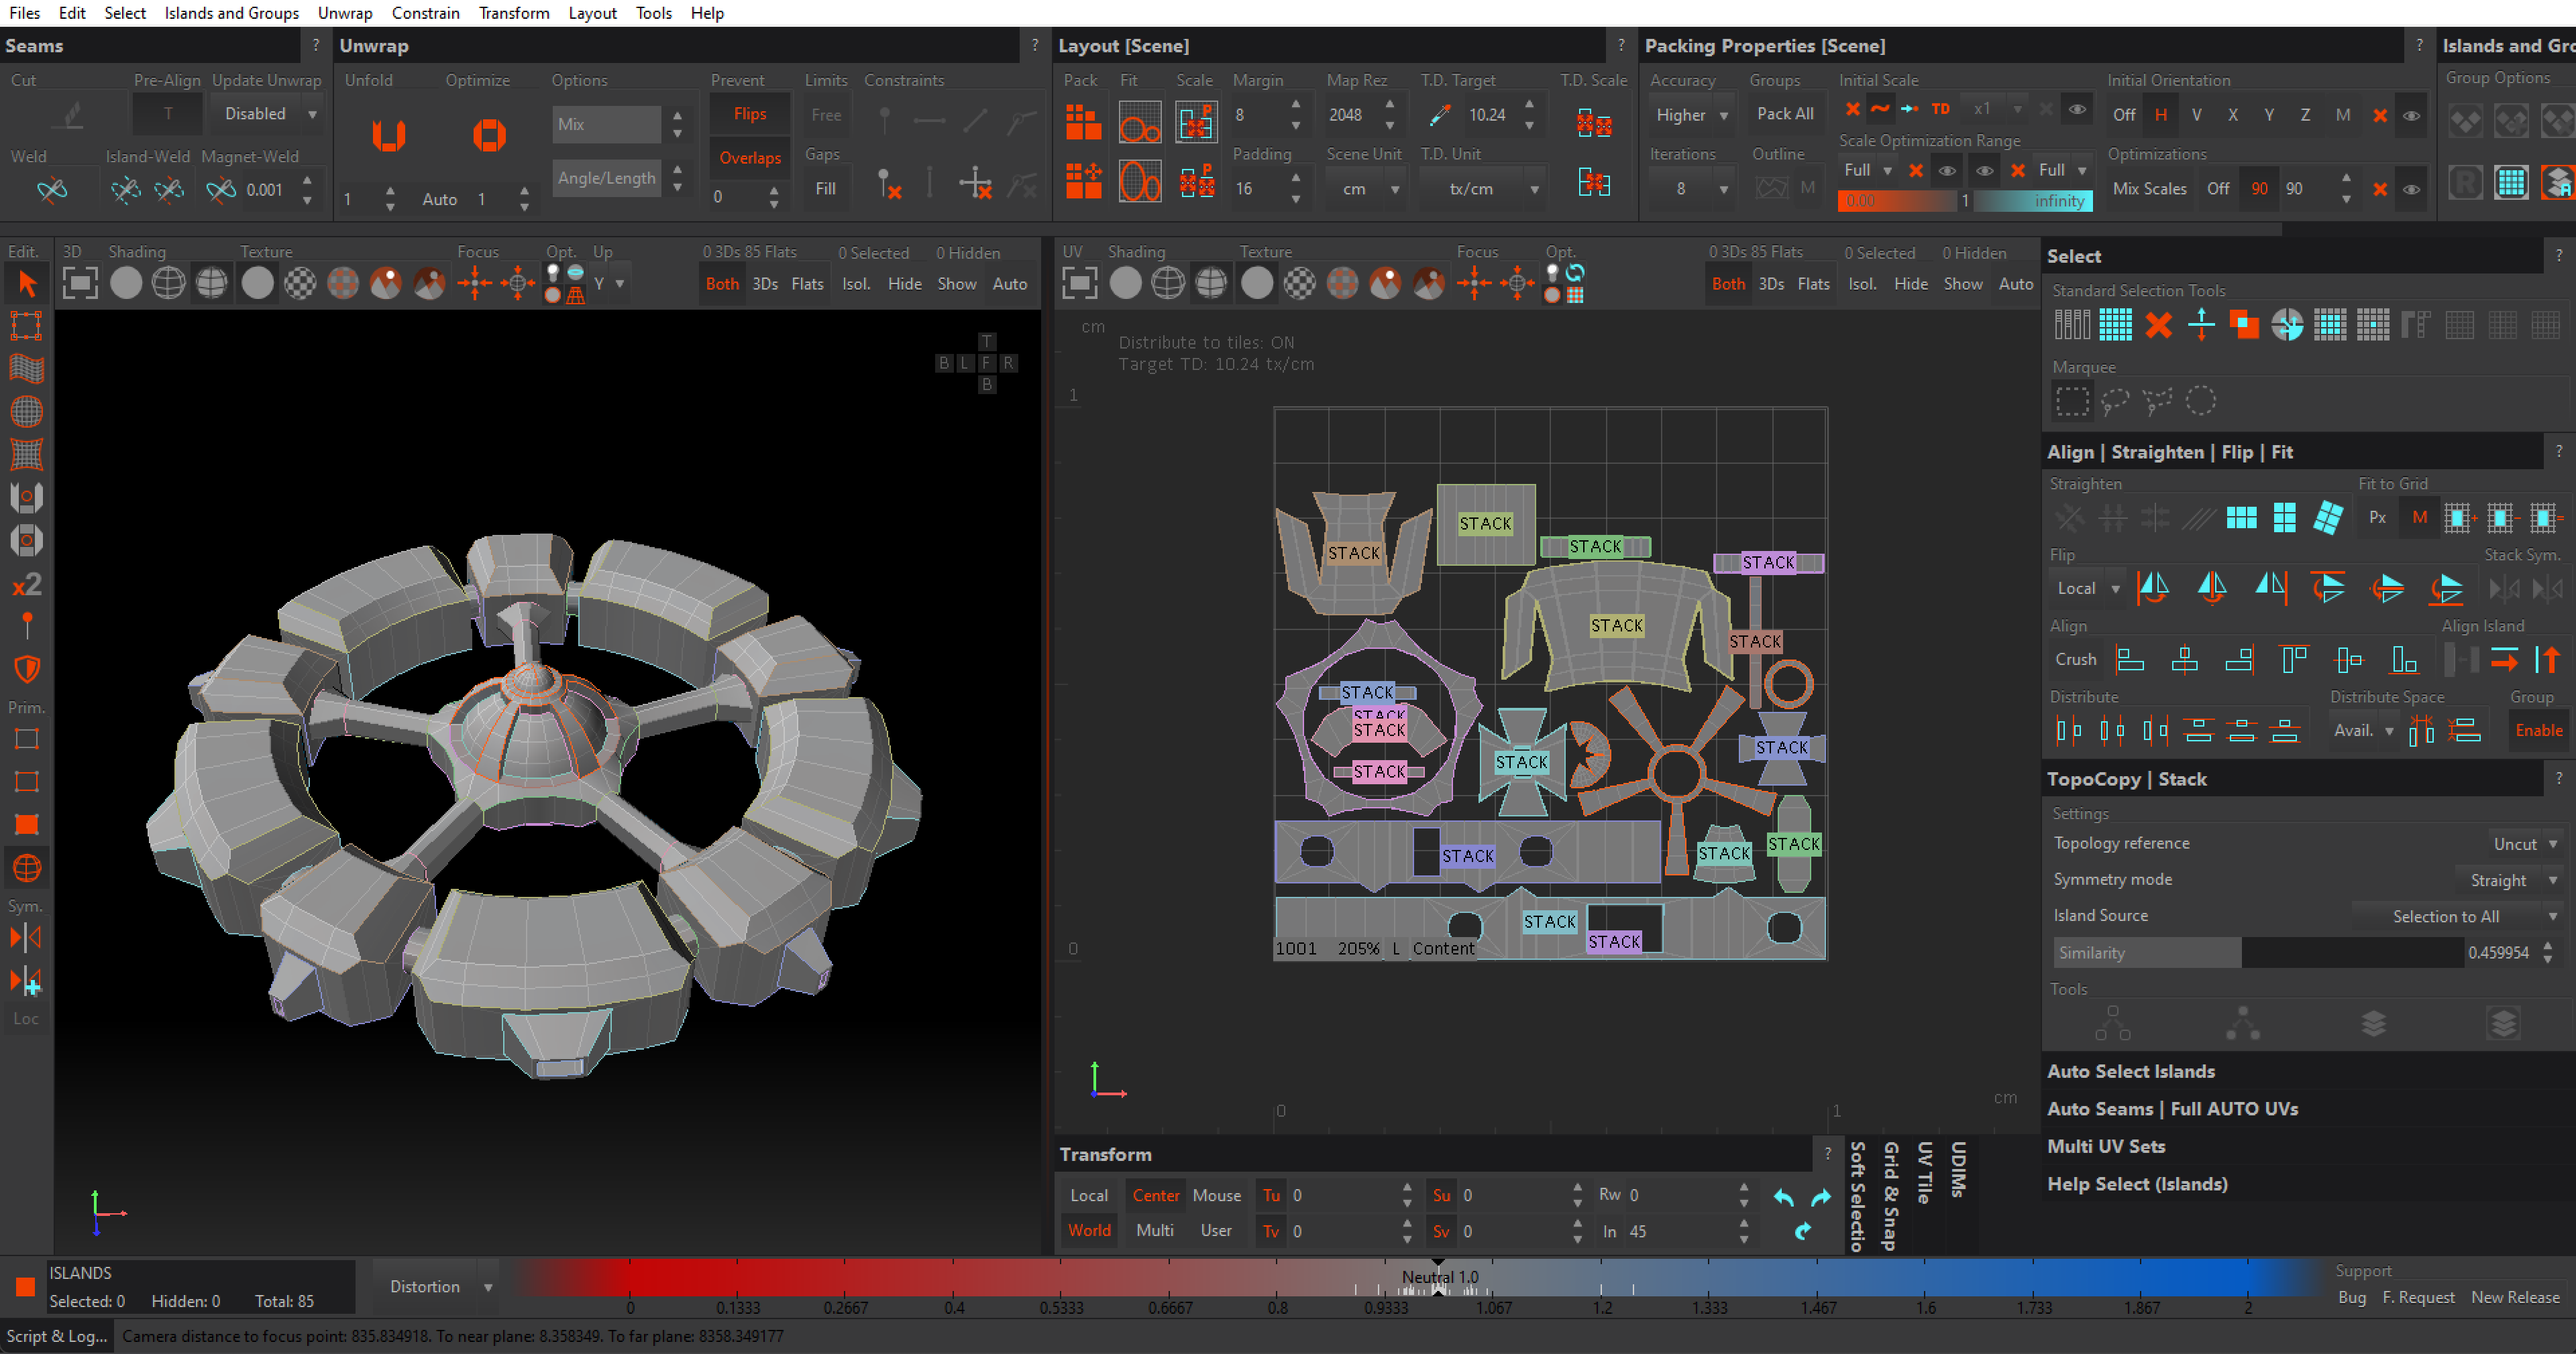Click the T.D. Scale icon in Layout panel
The height and width of the screenshot is (1354, 2576).
tap(1593, 124)
